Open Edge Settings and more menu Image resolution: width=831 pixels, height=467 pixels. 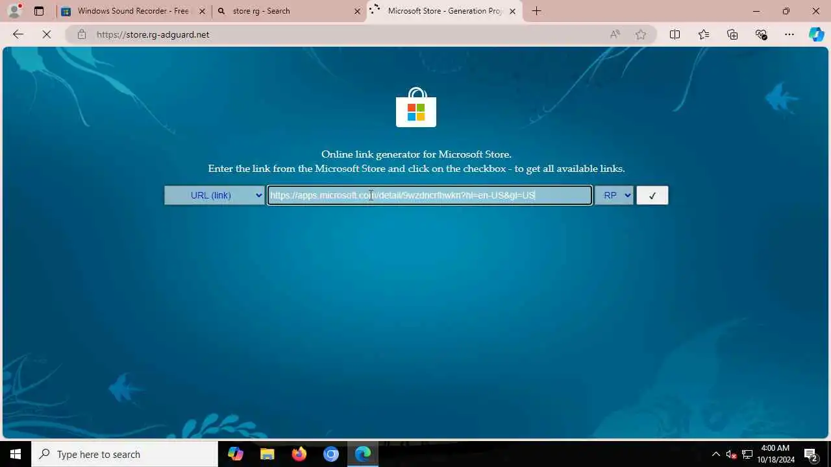click(x=789, y=34)
